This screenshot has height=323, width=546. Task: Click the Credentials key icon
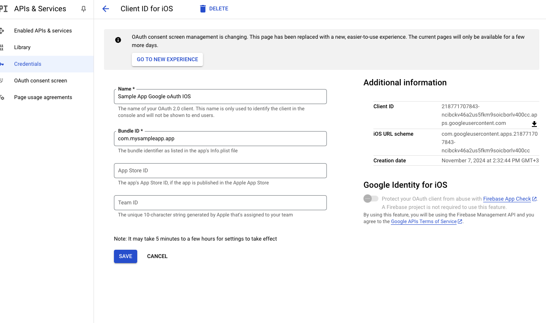click(2, 64)
